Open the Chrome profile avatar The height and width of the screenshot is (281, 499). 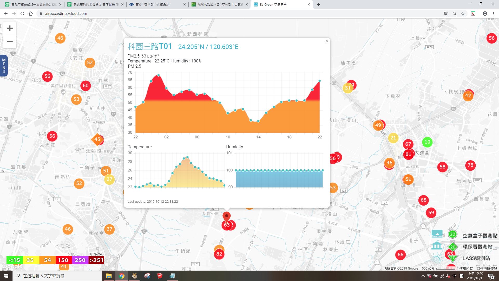485,14
